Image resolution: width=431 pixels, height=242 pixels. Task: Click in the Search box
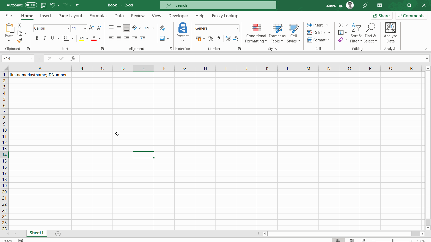218,5
